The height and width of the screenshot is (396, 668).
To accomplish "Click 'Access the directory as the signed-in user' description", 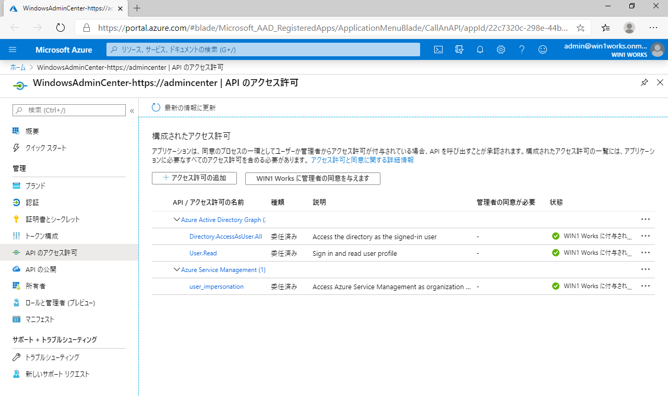I will (375, 237).
